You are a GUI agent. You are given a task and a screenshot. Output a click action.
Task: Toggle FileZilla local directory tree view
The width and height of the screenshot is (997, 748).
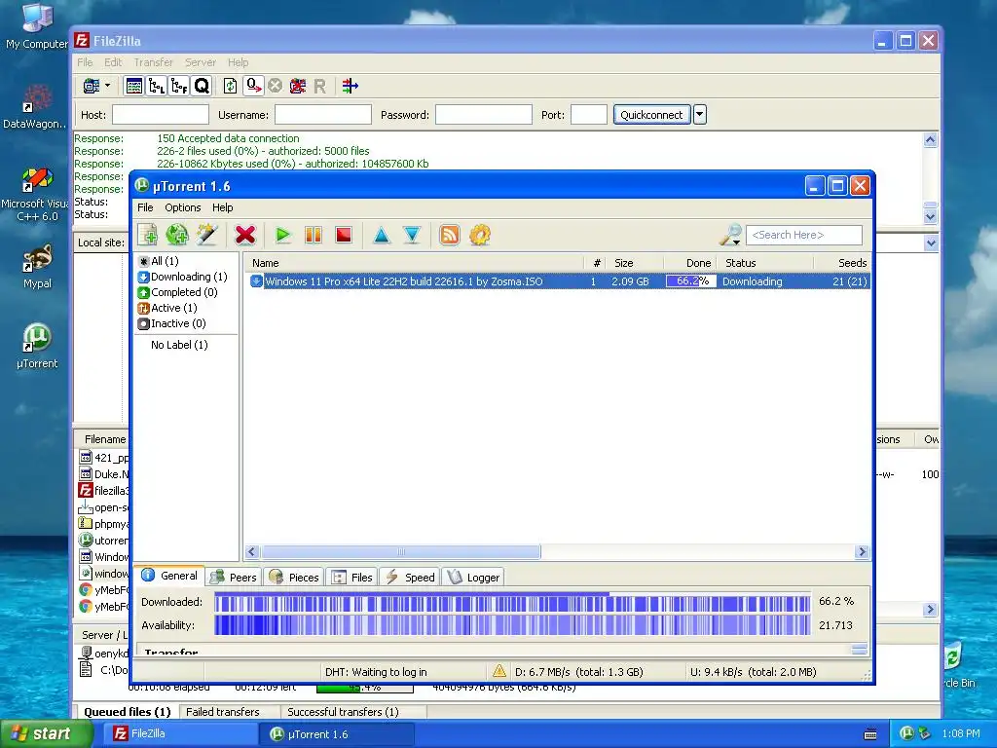click(x=157, y=86)
